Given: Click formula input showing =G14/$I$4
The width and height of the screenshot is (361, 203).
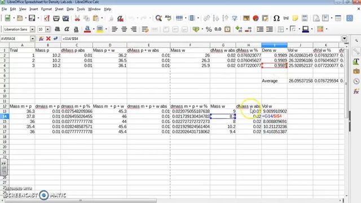Looking at the screenshot, I should tap(201, 39).
